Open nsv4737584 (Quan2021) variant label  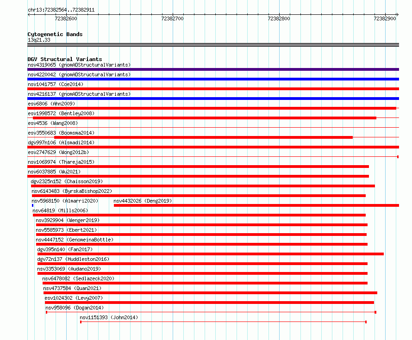point(72,288)
